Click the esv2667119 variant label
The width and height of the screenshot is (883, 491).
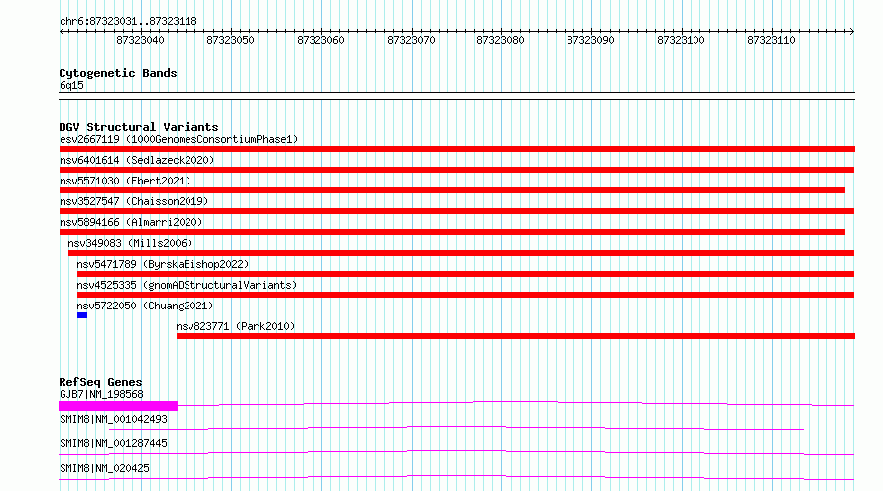tap(179, 139)
